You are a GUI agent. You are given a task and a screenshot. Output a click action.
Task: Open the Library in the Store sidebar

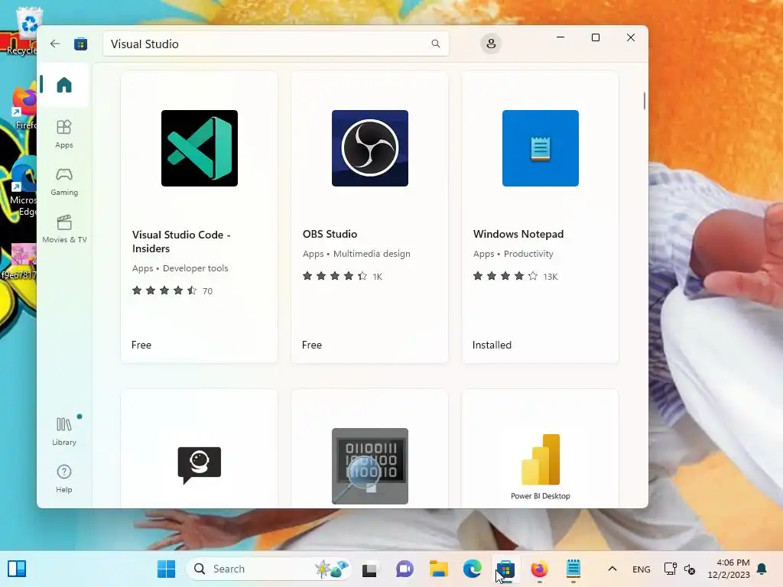(64, 431)
